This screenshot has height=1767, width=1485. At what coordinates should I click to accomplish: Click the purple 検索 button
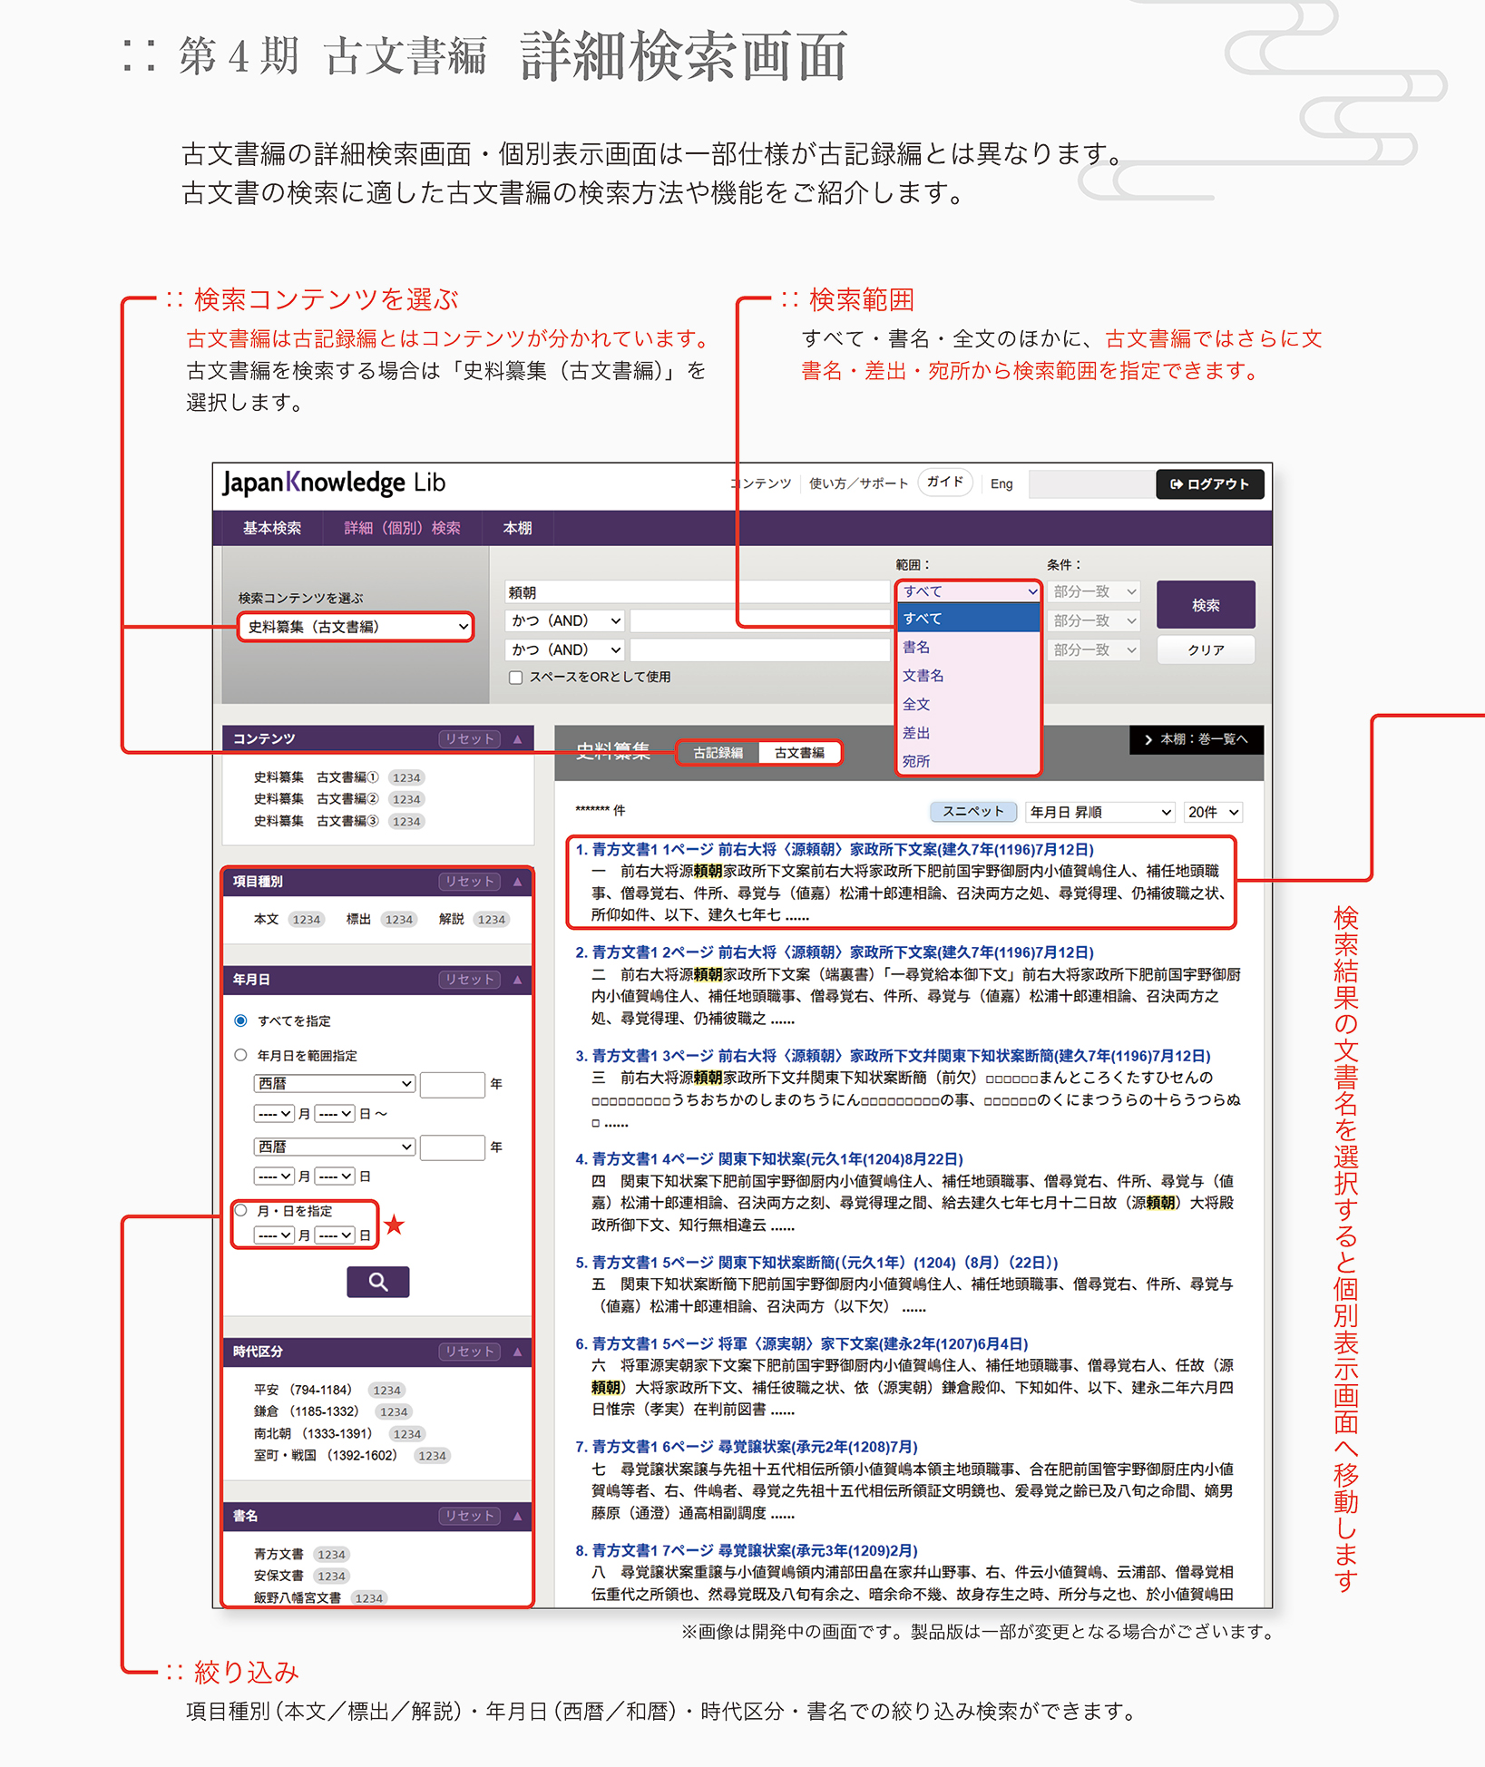[1205, 605]
